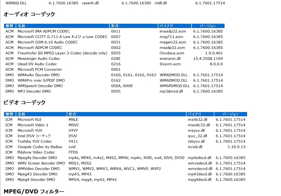Select the WMAudio Decoder DMO name

click(x=38, y=75)
